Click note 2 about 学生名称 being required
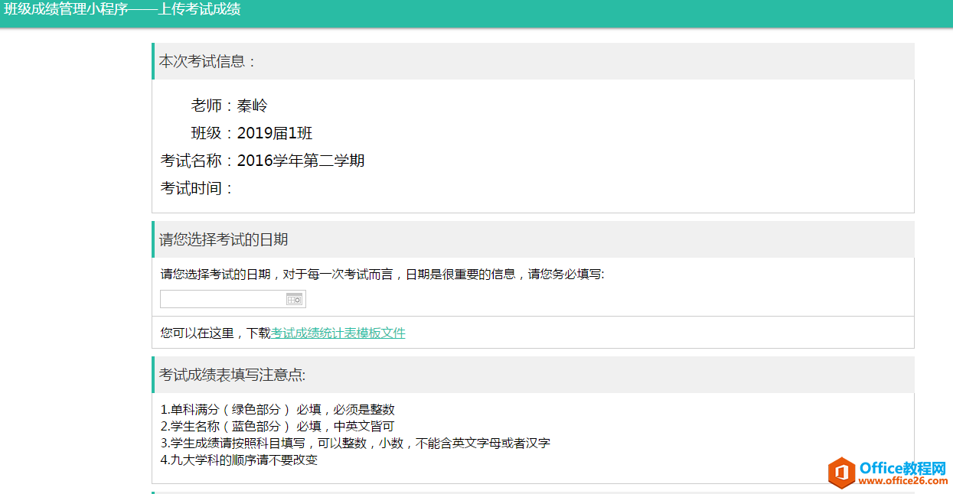The height and width of the screenshot is (494, 953). pos(277,427)
